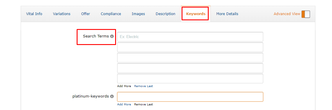Viewport: 332px width, 110px height.
Task: Click the platinum-keywords input field
Action: 190,97
